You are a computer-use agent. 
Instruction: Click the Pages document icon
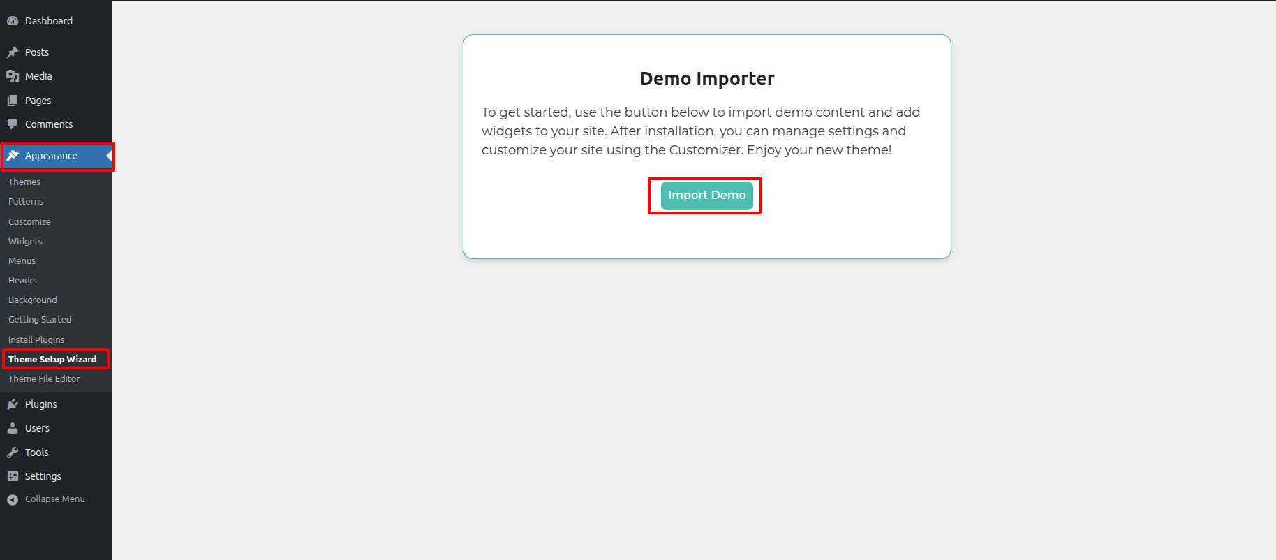pos(13,101)
